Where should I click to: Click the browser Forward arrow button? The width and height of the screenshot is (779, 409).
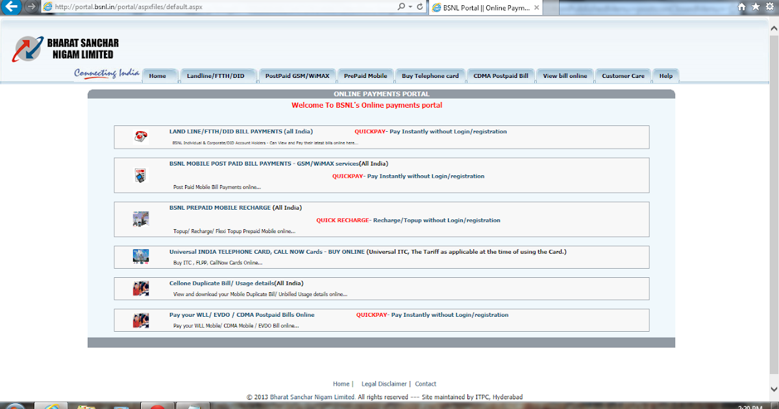point(31,6)
